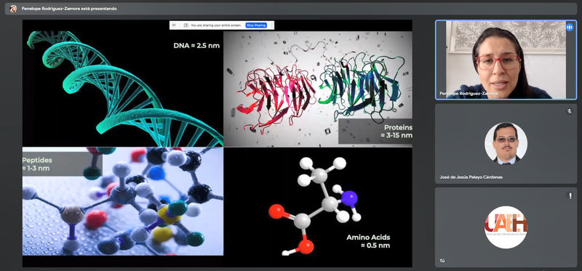Click the Stop Sharing button
Viewport: 582px width, 271px height.
[x=256, y=25]
